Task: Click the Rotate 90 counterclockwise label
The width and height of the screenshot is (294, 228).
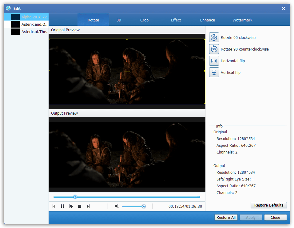Action: [x=245, y=49]
